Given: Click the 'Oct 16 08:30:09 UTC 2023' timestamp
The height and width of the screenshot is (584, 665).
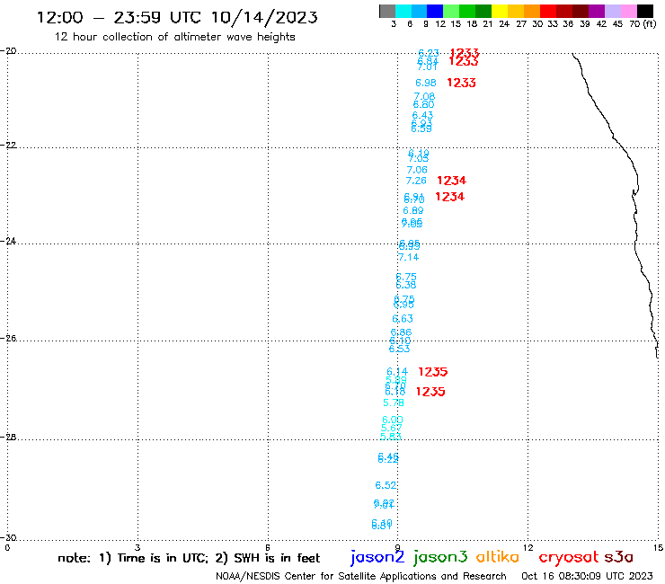Looking at the screenshot, I should 587,576.
